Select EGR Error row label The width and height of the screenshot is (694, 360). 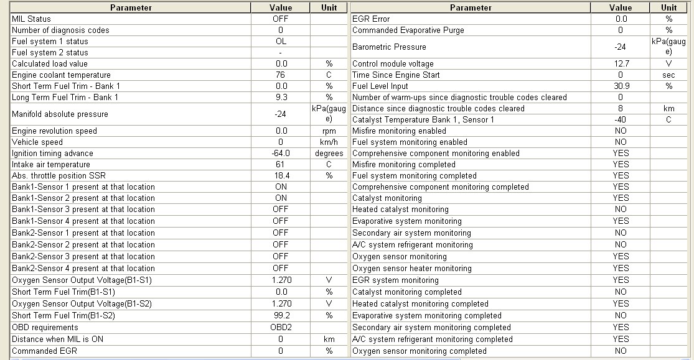point(371,19)
